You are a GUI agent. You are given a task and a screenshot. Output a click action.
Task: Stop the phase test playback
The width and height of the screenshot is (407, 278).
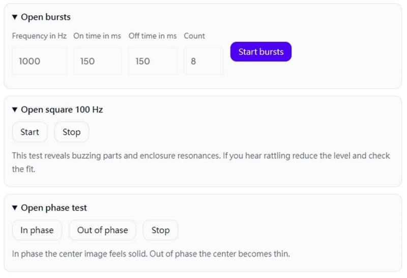(x=160, y=230)
